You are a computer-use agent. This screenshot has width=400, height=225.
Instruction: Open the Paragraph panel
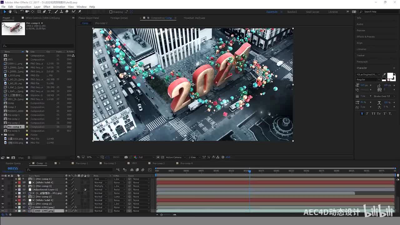coord(362,62)
